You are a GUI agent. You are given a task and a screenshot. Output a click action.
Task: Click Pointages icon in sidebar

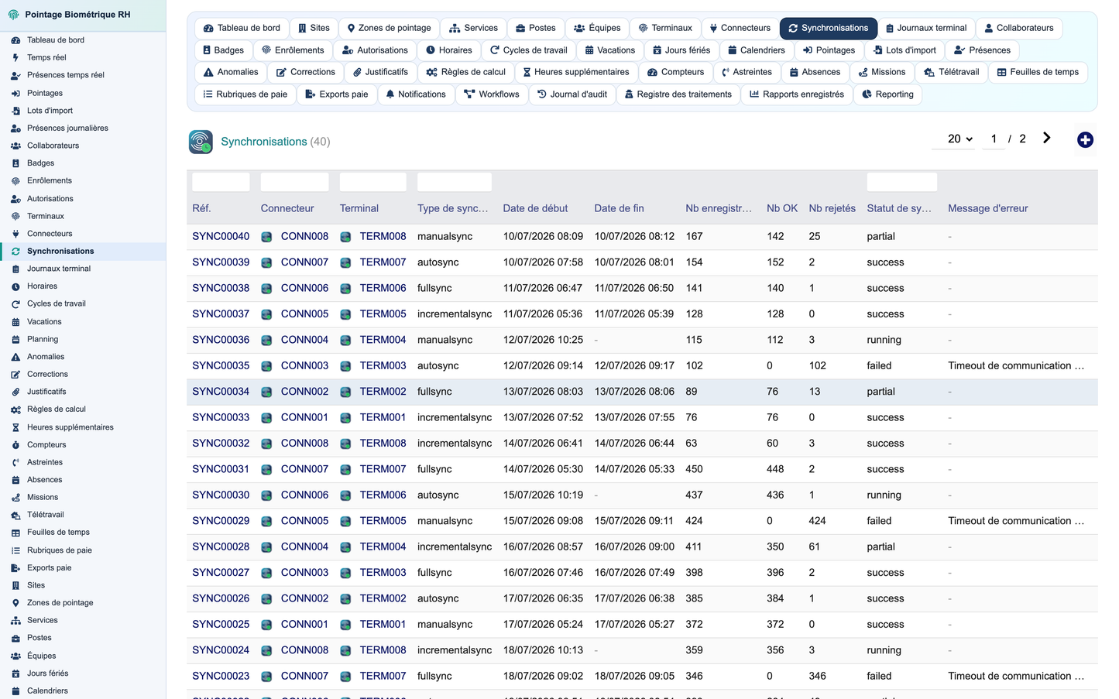tap(15, 93)
